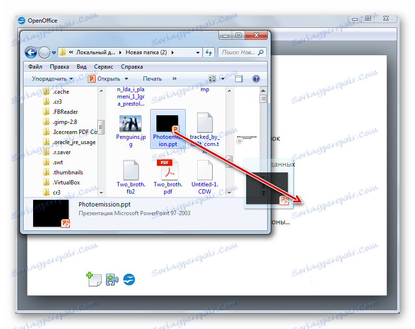Click OpenOffice new document template icon
The height and width of the screenshot is (329, 415).
[94, 279]
